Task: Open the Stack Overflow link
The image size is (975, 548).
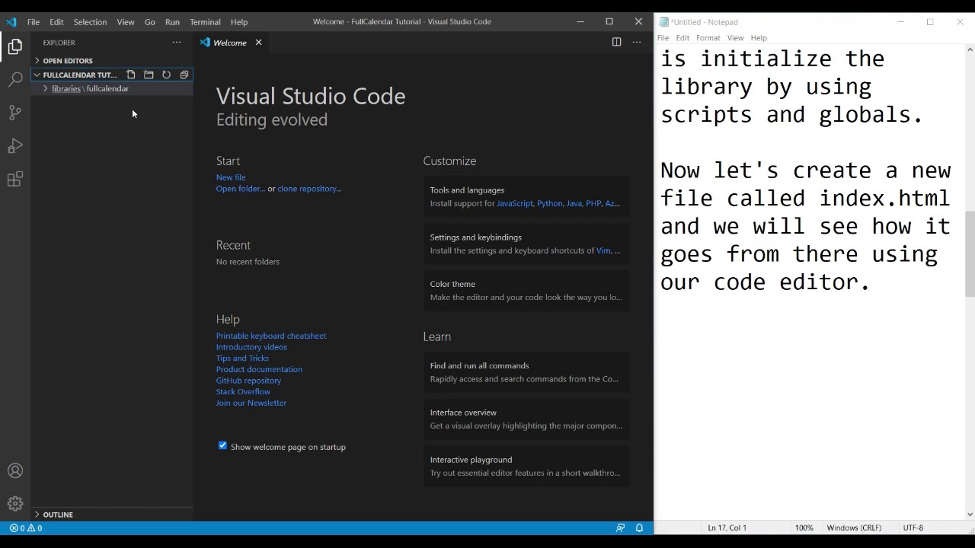Action: click(x=243, y=391)
